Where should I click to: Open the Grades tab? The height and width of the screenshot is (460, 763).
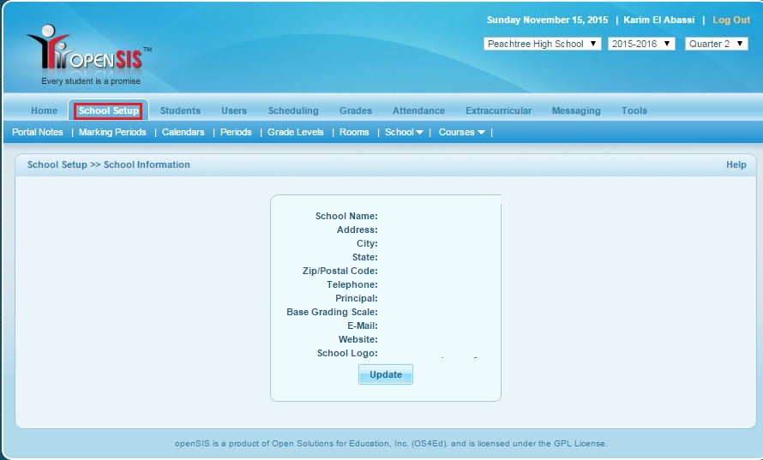click(x=356, y=111)
